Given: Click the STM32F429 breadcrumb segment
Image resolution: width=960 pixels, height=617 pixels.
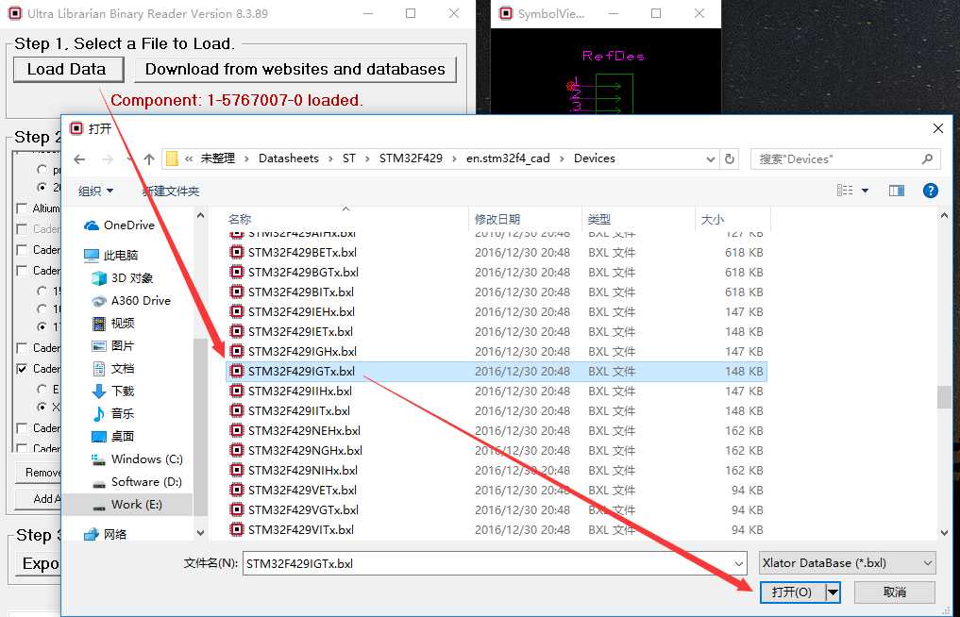Looking at the screenshot, I should point(411,158).
